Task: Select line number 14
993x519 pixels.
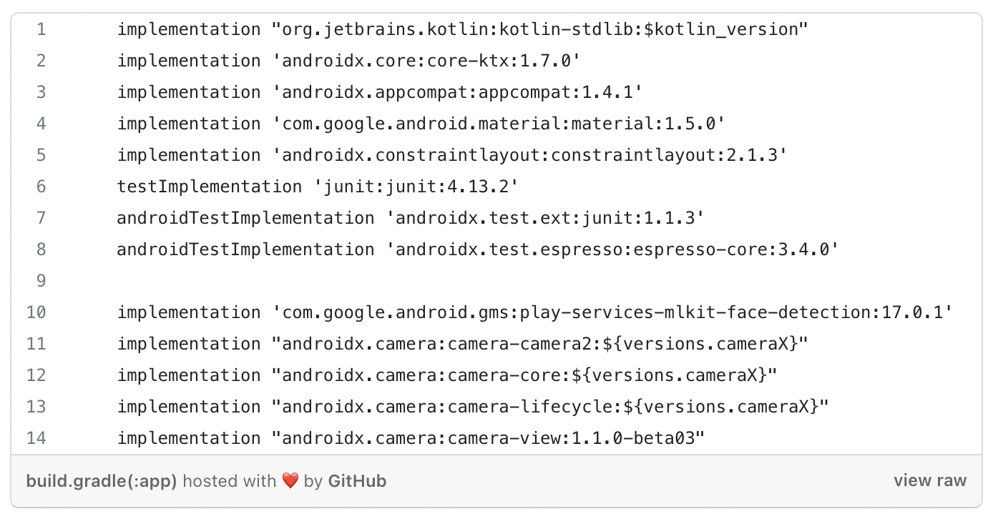Action: [x=36, y=438]
